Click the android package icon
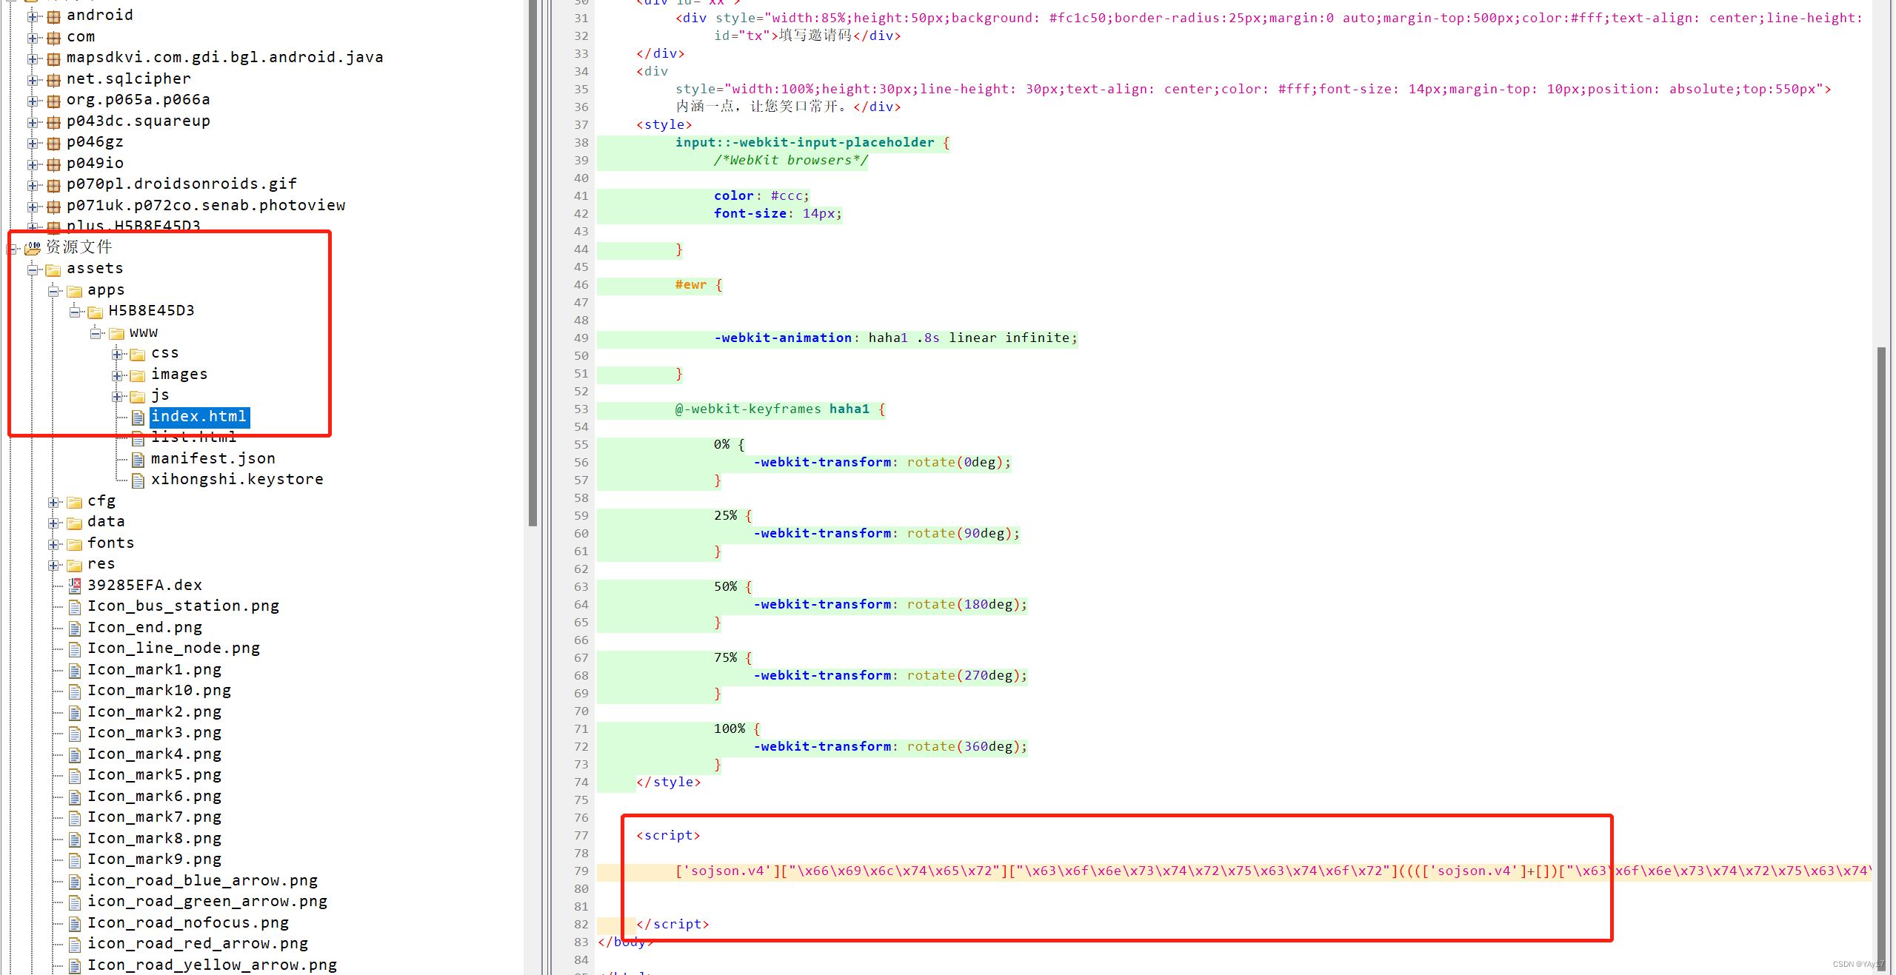 [x=53, y=16]
